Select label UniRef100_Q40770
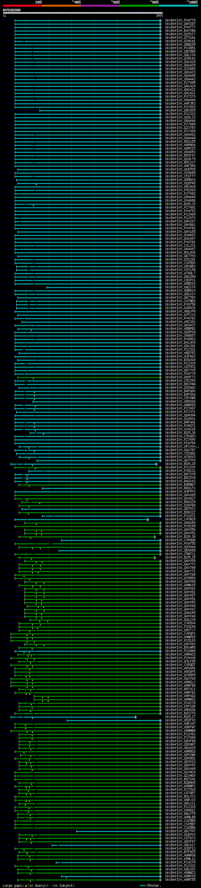The image size is (201, 888). pos(180,564)
